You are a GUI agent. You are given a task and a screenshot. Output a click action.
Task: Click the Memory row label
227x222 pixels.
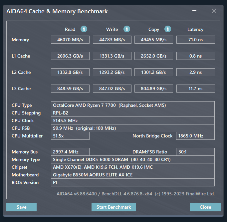pyautogui.click(x=20, y=40)
